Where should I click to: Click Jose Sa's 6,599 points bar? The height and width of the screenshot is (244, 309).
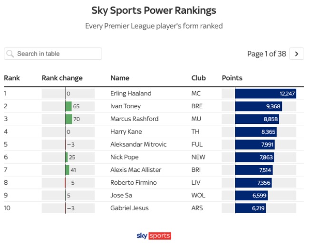coord(251,195)
